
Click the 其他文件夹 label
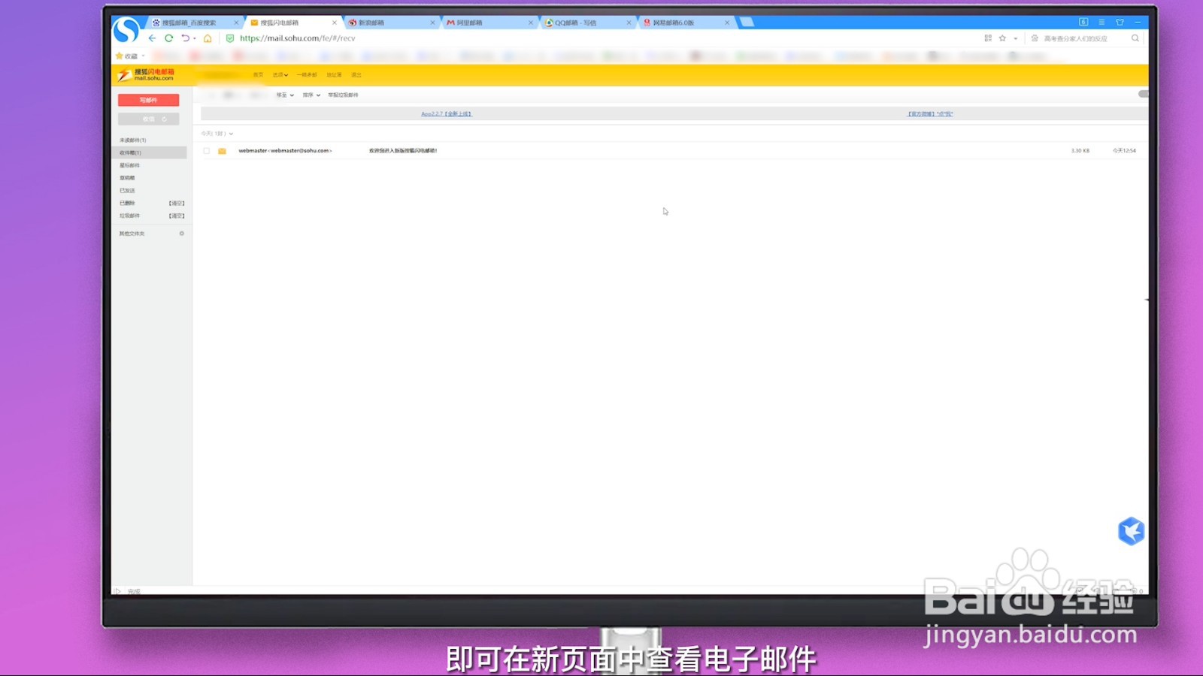(132, 234)
